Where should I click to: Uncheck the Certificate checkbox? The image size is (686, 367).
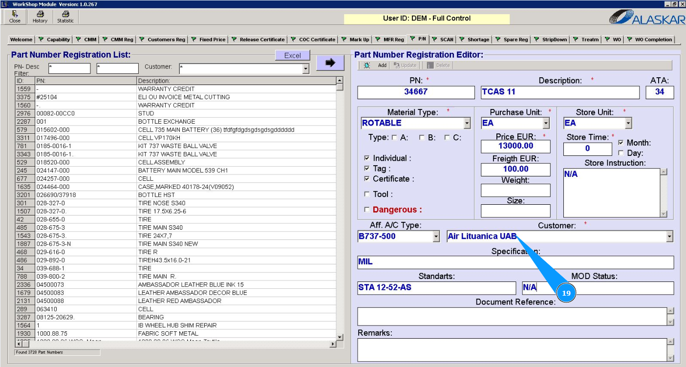[x=367, y=179]
